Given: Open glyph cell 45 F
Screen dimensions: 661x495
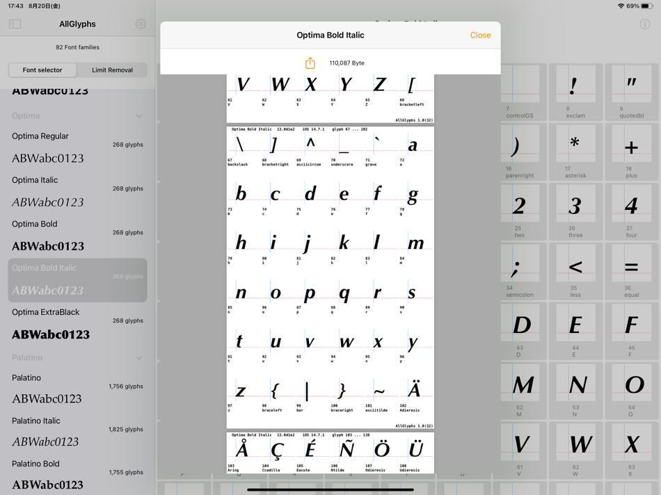Looking at the screenshot, I should (631, 331).
